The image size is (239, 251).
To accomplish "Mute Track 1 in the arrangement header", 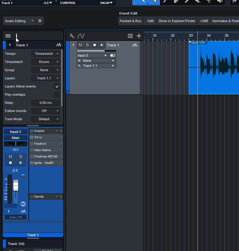I will (x=80, y=45).
